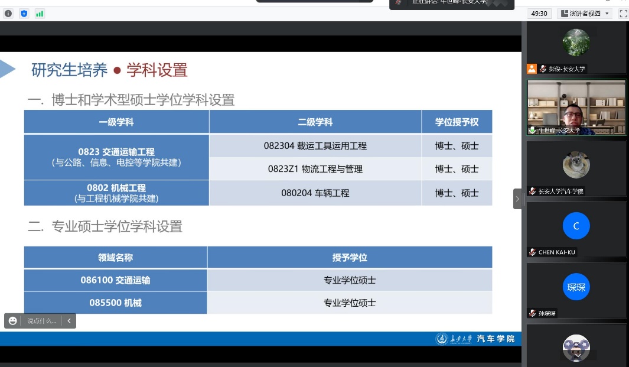This screenshot has height=367, width=629.
Task: Click the orange host icon beside 彭俊
Action: click(532, 69)
